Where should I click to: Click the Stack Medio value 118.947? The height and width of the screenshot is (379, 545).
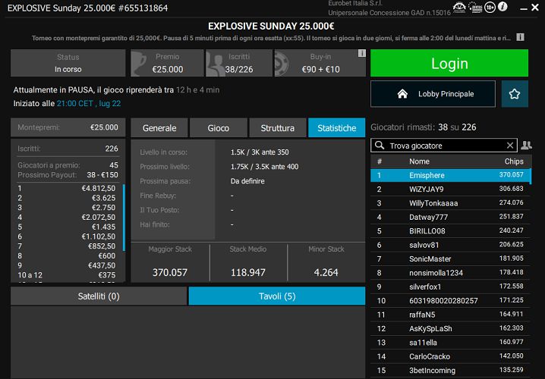(247, 272)
